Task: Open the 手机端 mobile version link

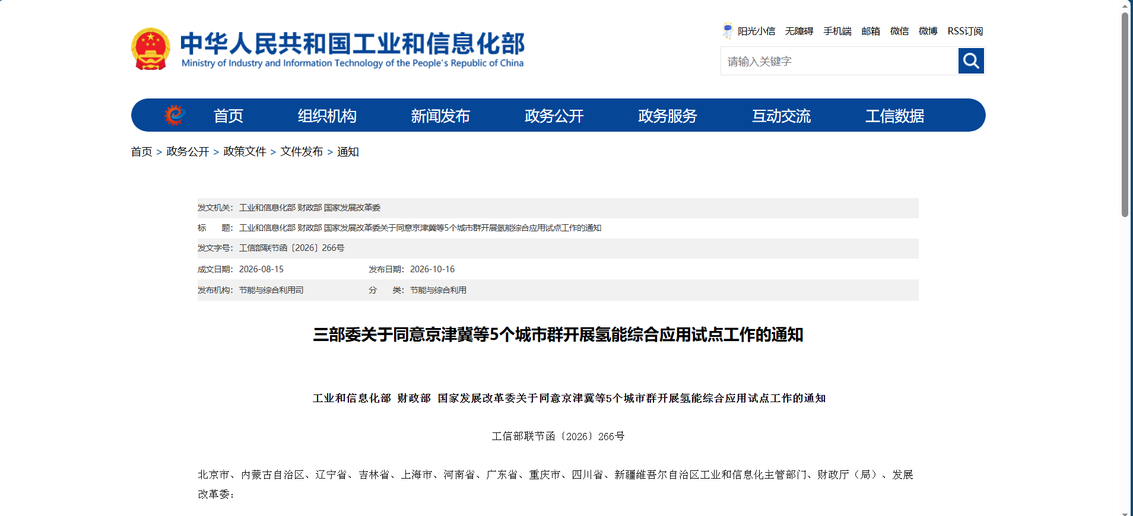Action: [837, 31]
